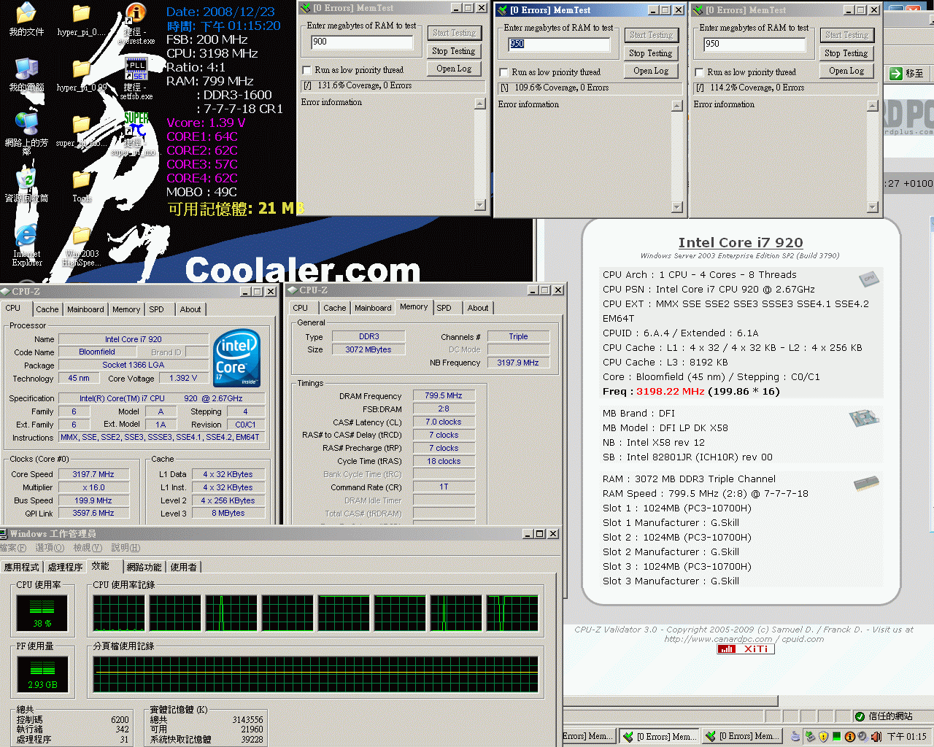
Task: Switch to Mainboard tab in CPU-Z processor window
Action: 85,309
